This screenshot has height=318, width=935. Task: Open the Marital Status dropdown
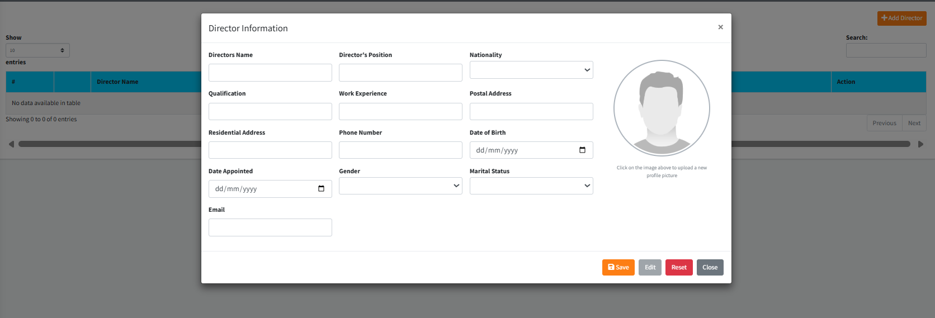tap(531, 186)
